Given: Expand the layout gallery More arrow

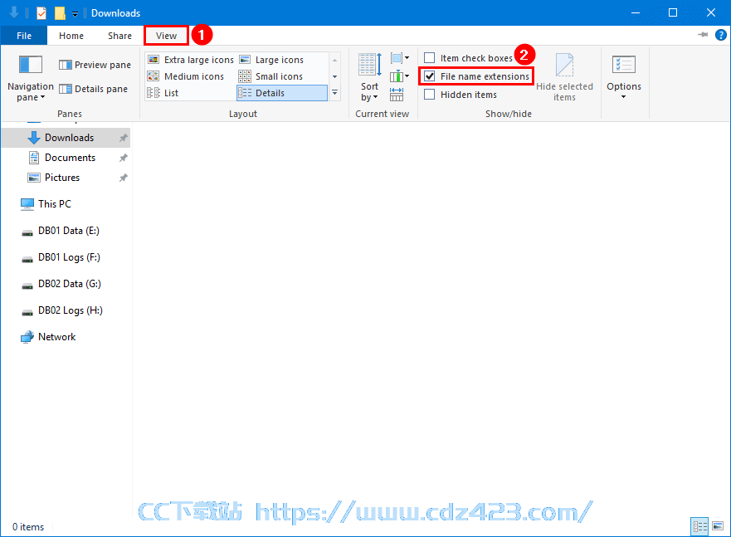Looking at the screenshot, I should coord(334,93).
